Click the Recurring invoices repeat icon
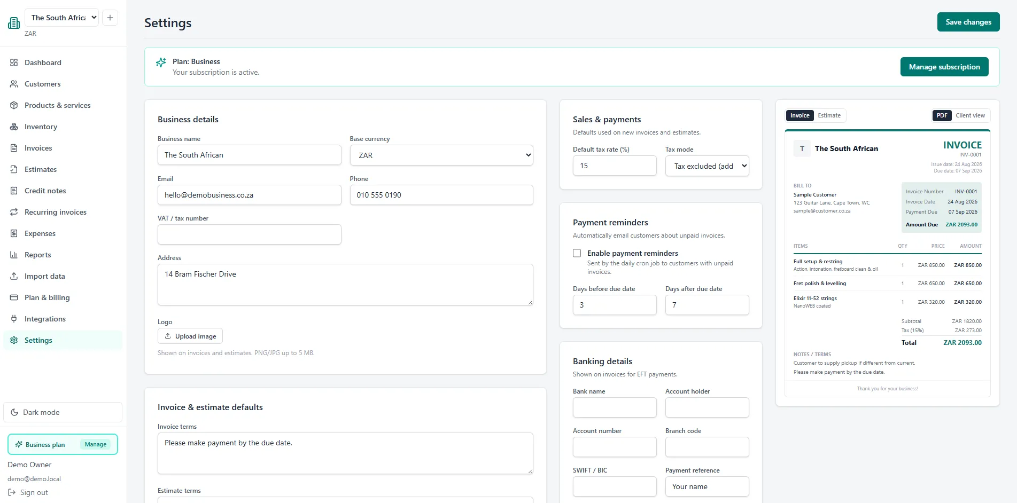 tap(14, 212)
